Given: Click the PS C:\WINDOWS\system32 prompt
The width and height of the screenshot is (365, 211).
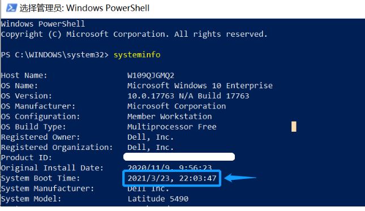Looking at the screenshot, I should 55,55.
